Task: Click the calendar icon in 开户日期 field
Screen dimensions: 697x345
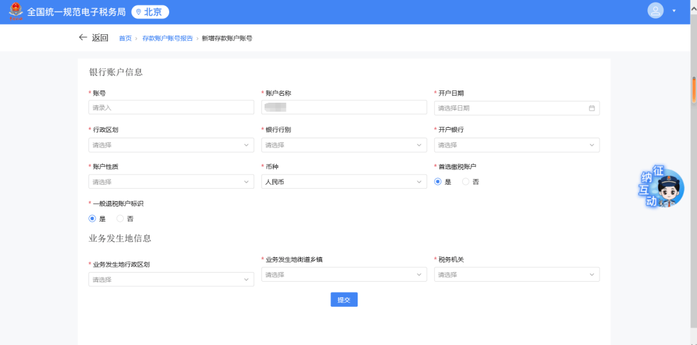Action: (x=591, y=108)
